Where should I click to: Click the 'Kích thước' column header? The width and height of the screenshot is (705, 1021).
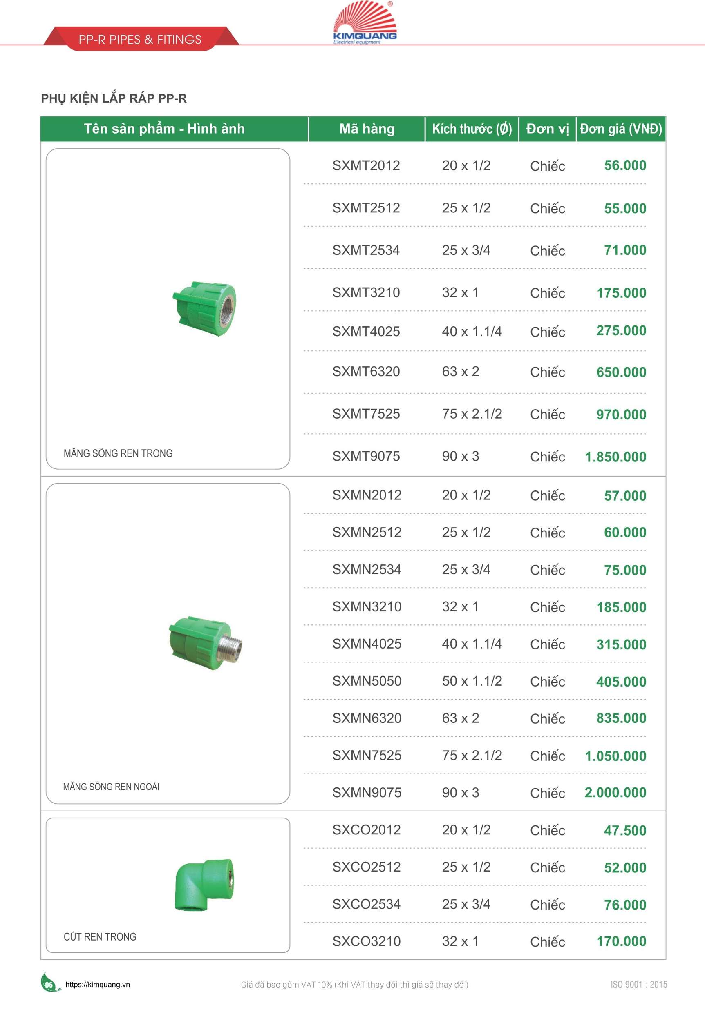pyautogui.click(x=472, y=129)
